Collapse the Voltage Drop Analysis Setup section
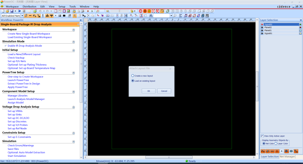Image resolution: width=303 pixels, height=164 pixels. coord(73,107)
